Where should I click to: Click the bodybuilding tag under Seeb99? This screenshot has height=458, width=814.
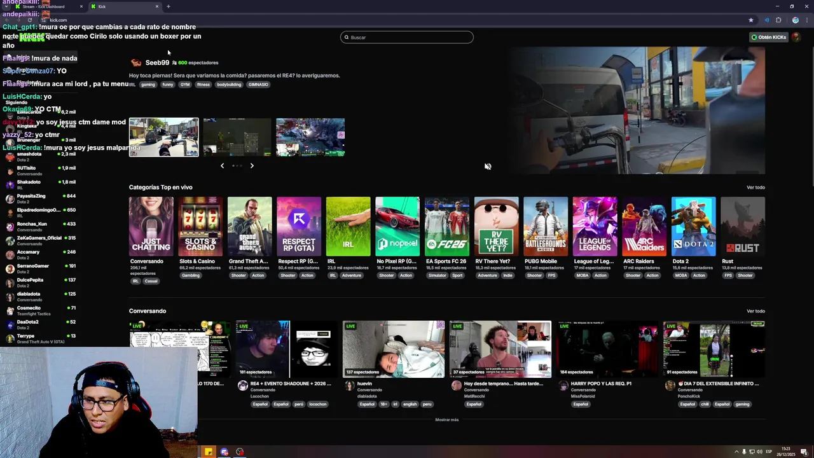tap(229, 85)
